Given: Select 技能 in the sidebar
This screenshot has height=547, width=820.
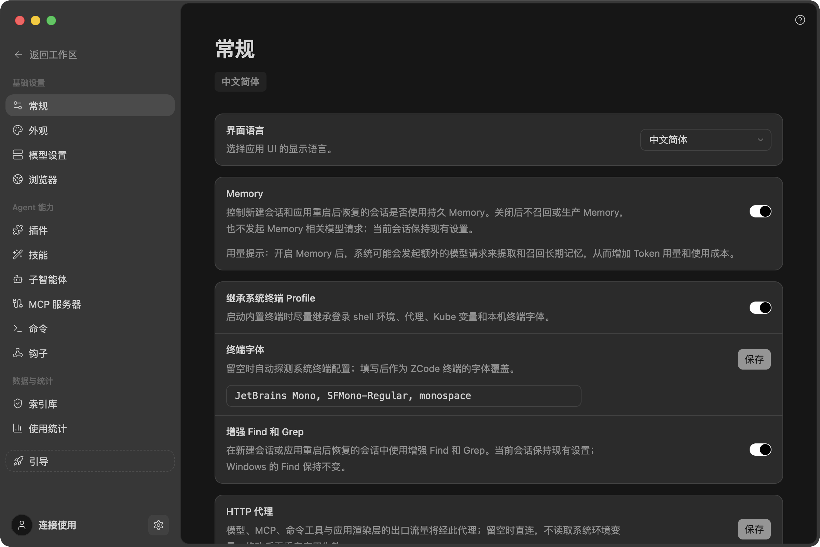Looking at the screenshot, I should [x=90, y=255].
